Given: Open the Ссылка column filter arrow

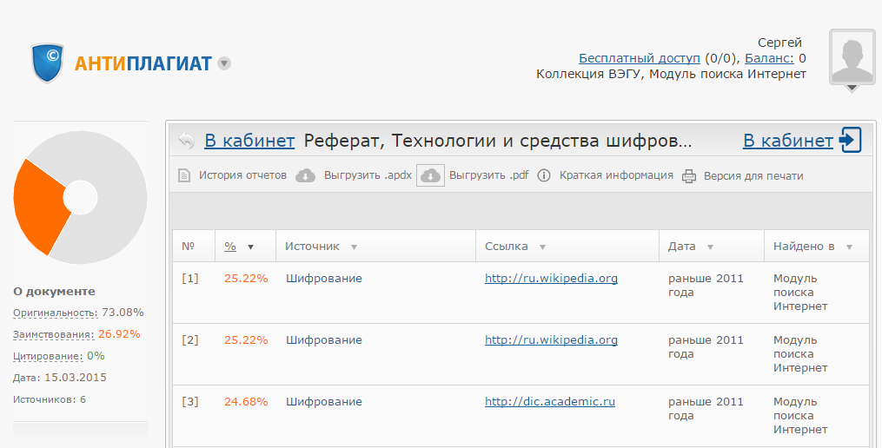Looking at the screenshot, I should 542,247.
